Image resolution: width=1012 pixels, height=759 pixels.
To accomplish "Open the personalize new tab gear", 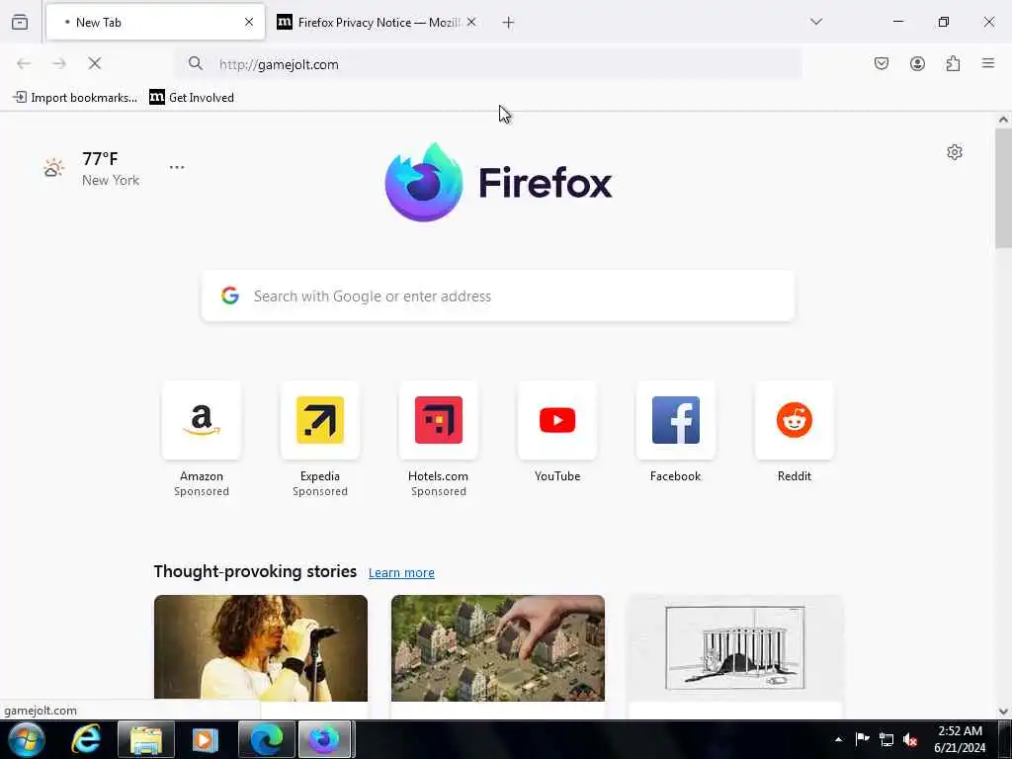I will click(x=955, y=152).
